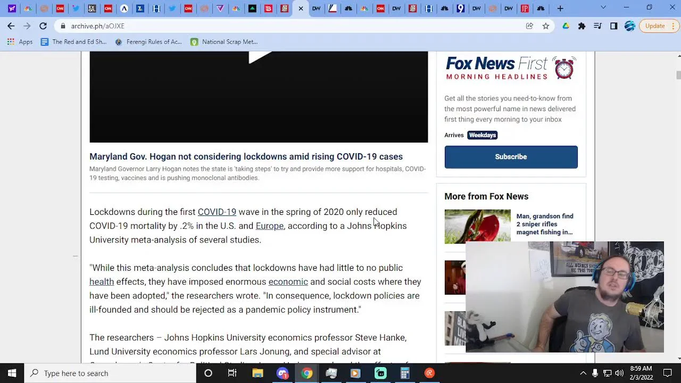This screenshot has width=681, height=383.
Task: Bookmark this page with the star icon
Action: click(545, 26)
